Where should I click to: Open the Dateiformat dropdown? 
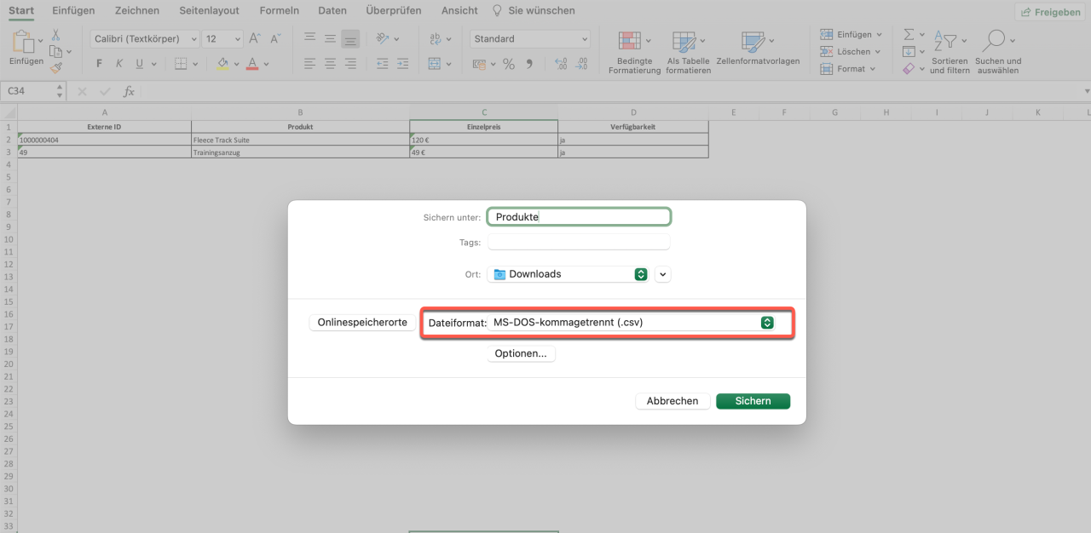click(x=767, y=323)
